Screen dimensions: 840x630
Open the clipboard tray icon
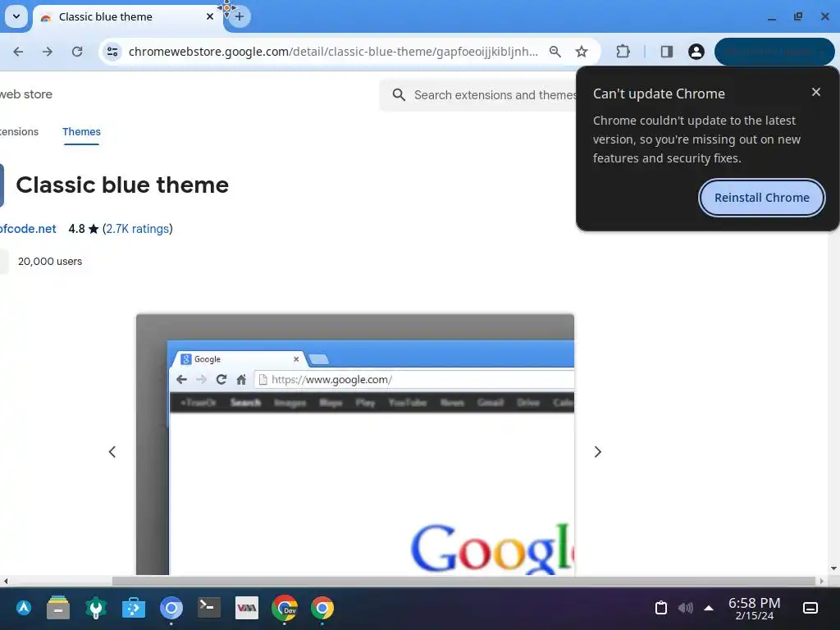click(661, 608)
